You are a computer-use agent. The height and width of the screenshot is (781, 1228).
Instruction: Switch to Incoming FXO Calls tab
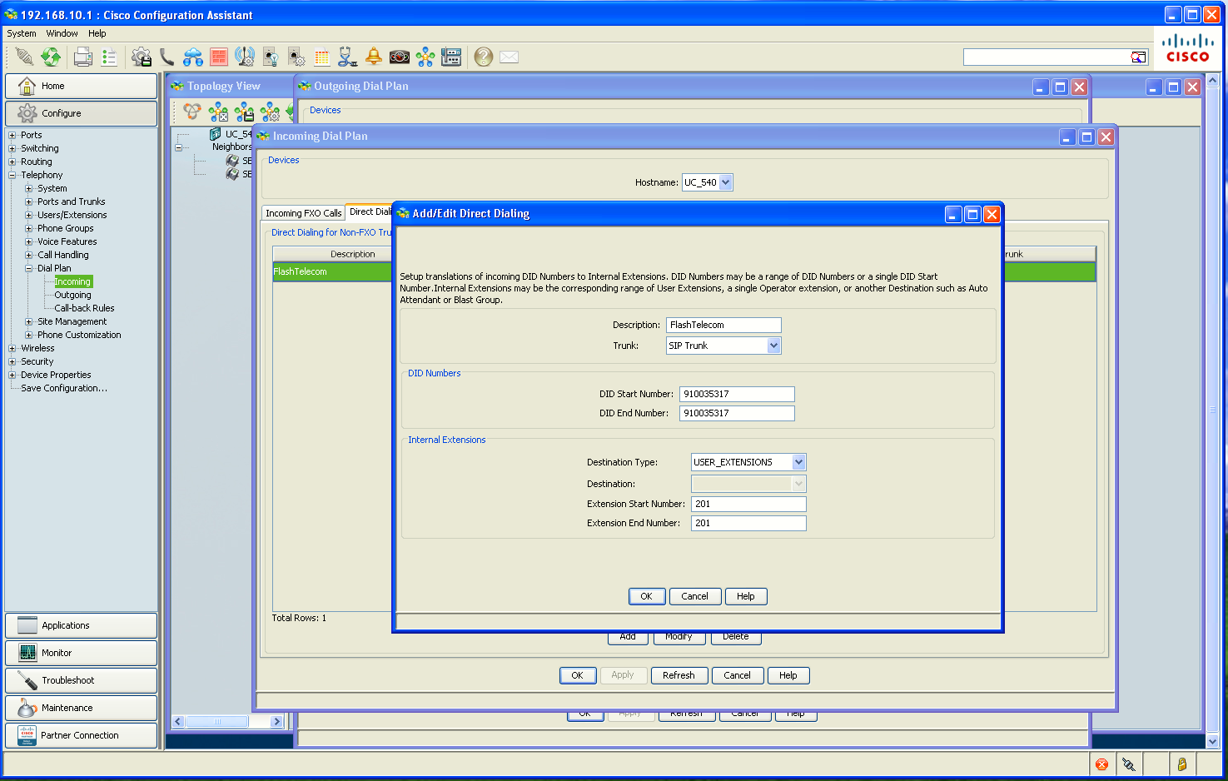coord(304,213)
